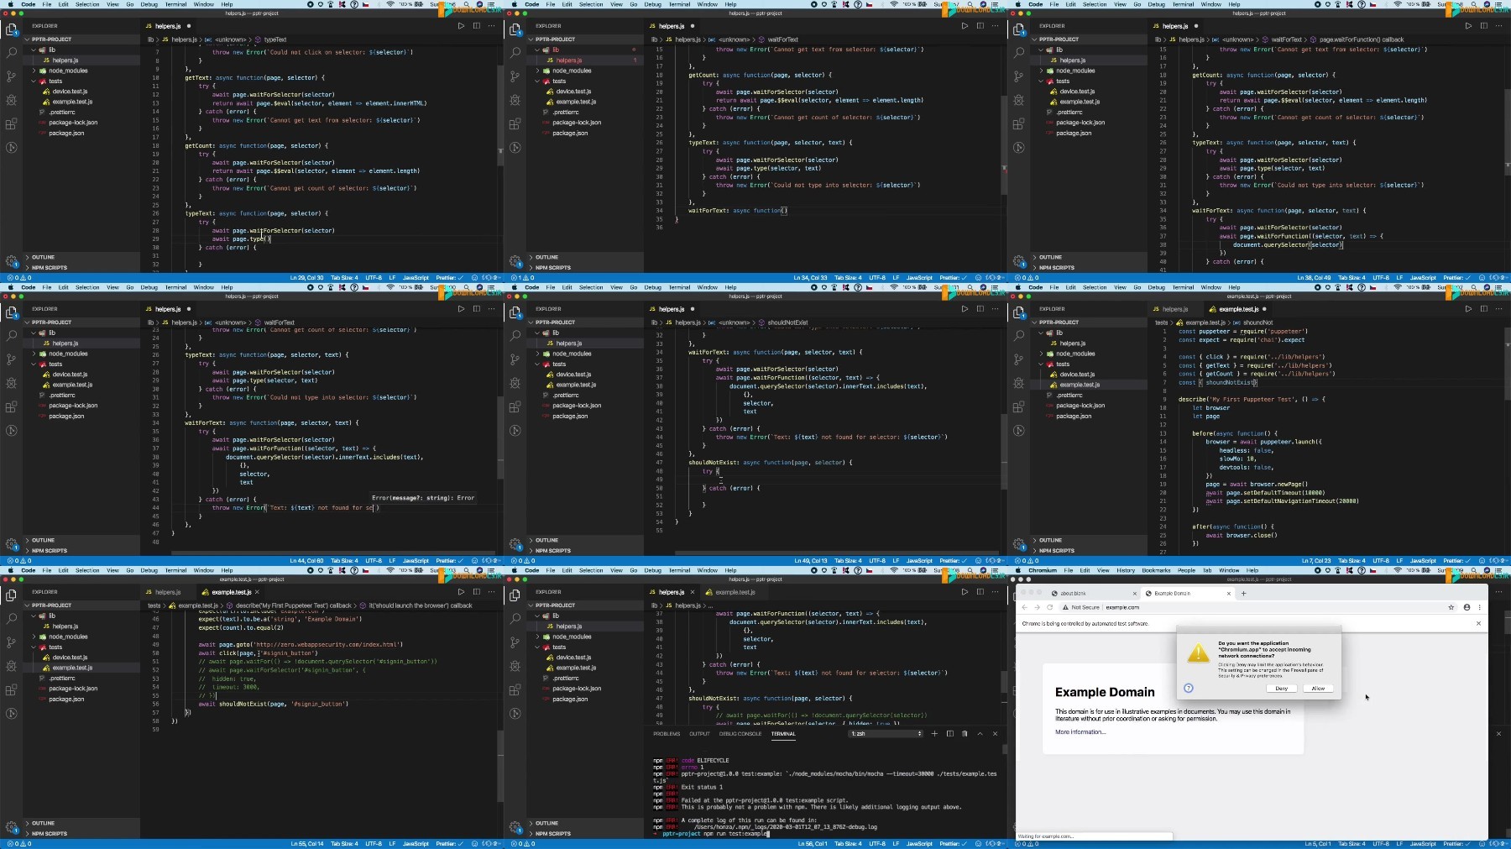Click the Not Secure site indicator
The height and width of the screenshot is (849, 1511).
coord(1080,607)
